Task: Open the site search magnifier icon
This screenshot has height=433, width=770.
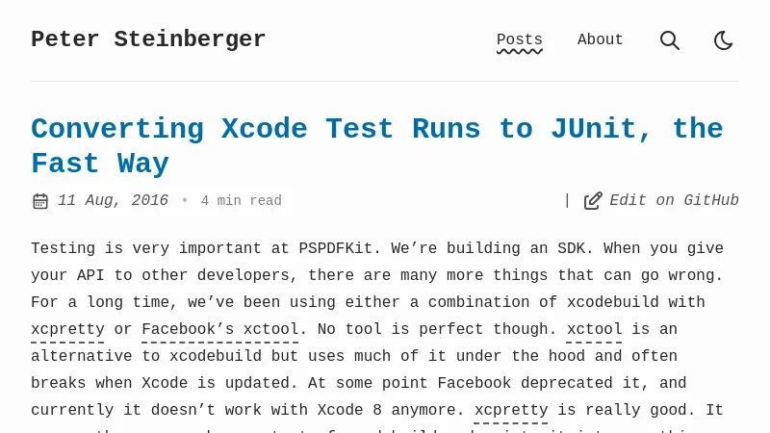Action: coord(670,40)
